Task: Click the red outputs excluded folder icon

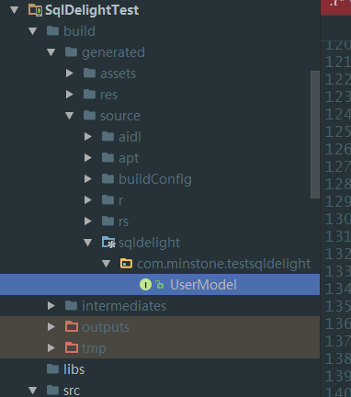Action: click(72, 327)
